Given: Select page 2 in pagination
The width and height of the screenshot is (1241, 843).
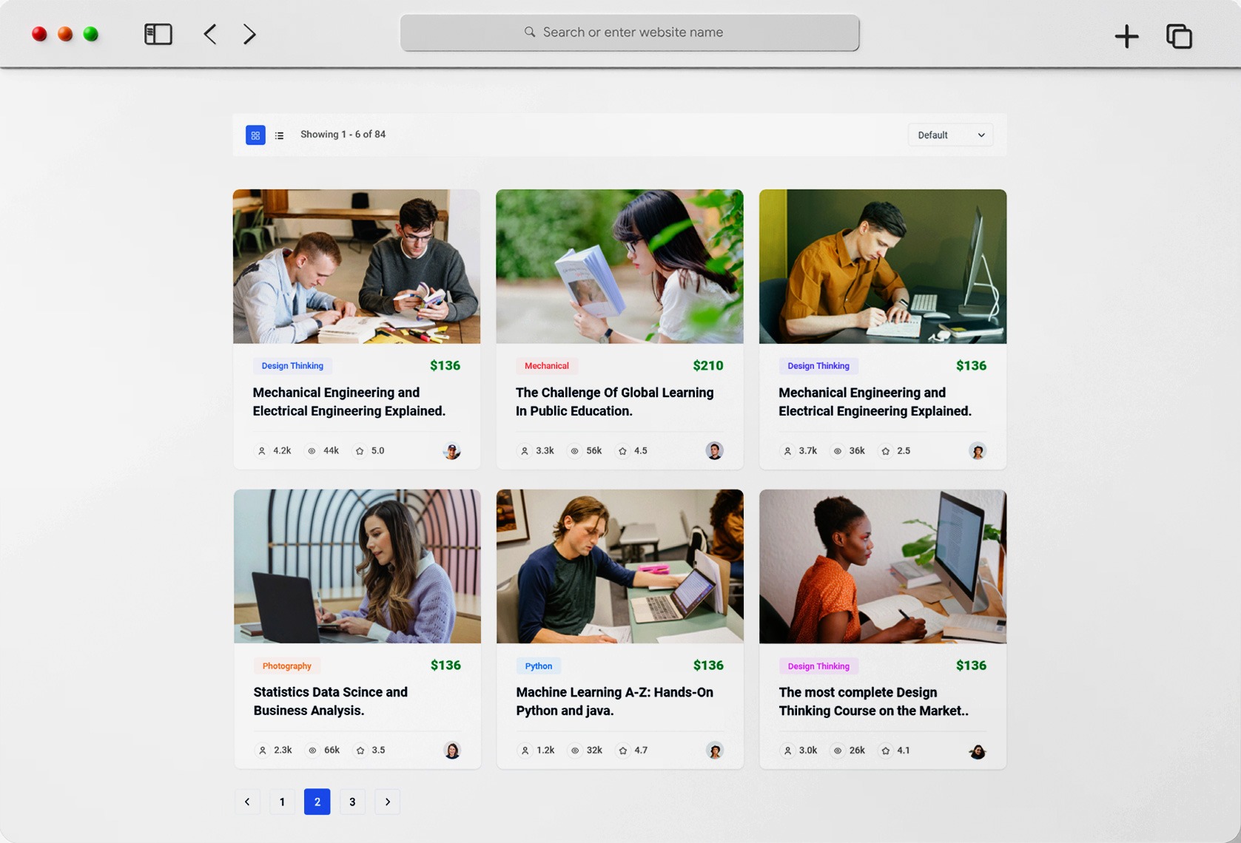Looking at the screenshot, I should pos(317,802).
